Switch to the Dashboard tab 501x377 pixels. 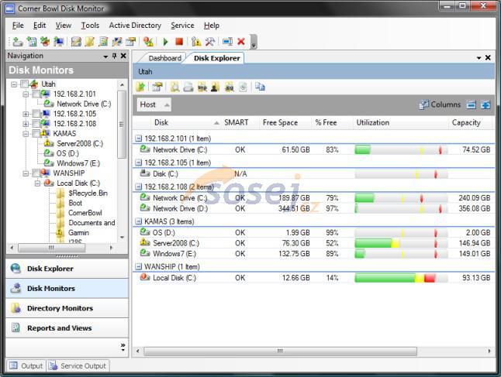tap(165, 58)
